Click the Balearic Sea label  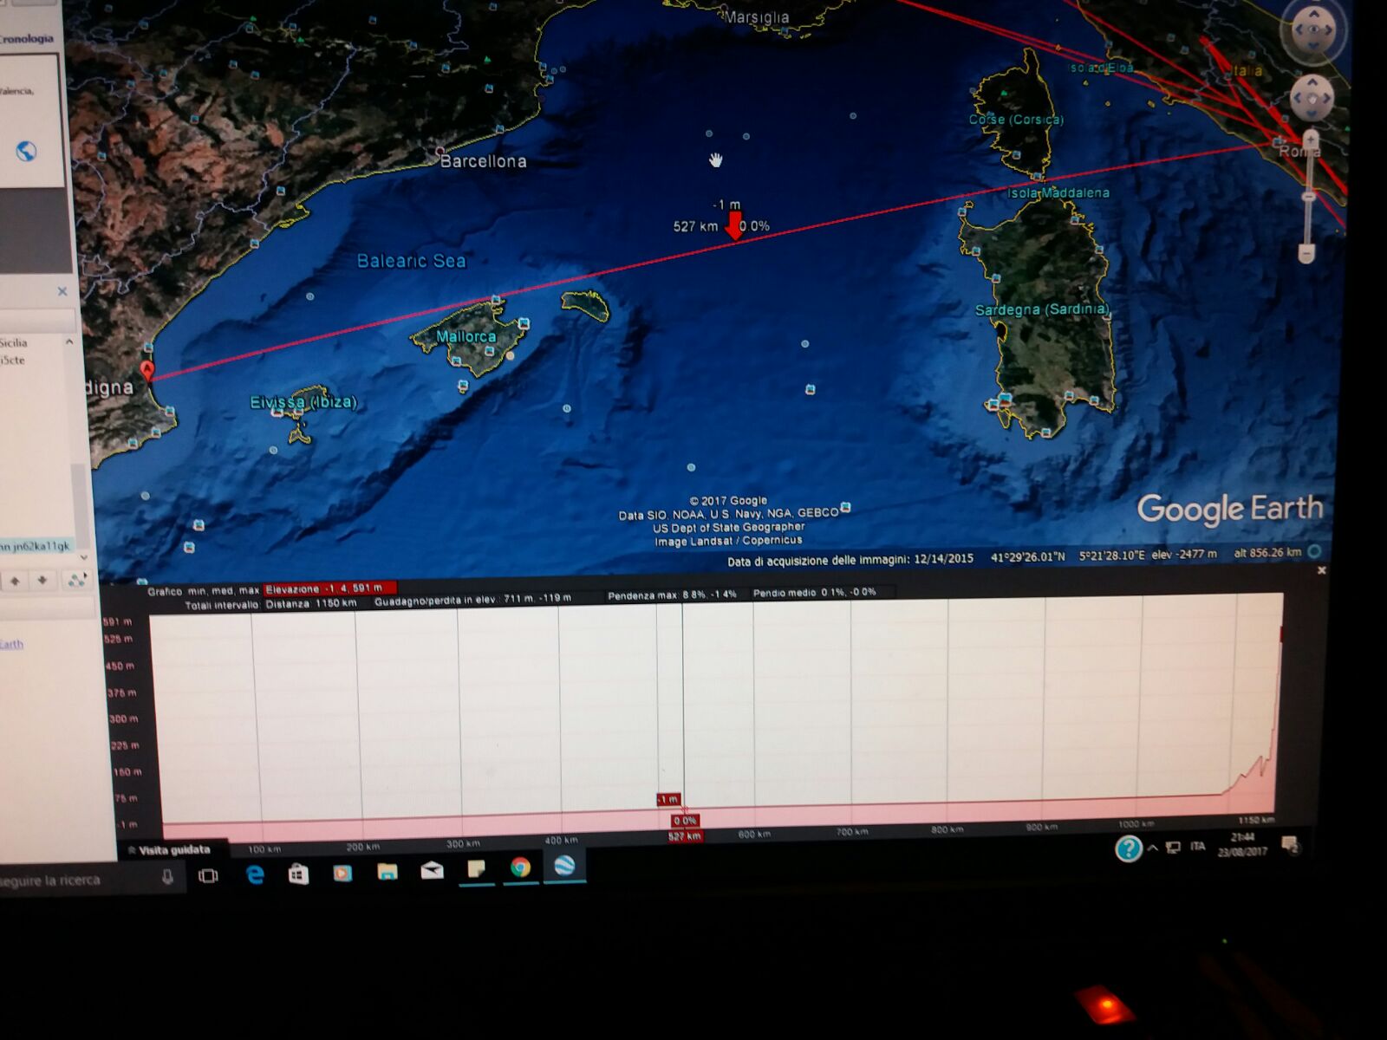411,261
